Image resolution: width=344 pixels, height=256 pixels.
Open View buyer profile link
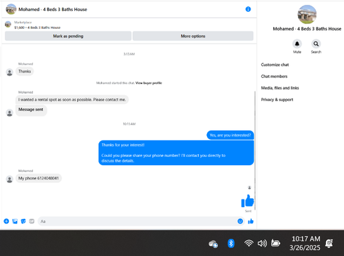click(x=149, y=83)
